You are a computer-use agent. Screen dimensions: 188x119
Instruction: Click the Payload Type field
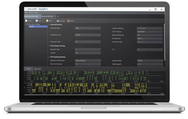88,49
